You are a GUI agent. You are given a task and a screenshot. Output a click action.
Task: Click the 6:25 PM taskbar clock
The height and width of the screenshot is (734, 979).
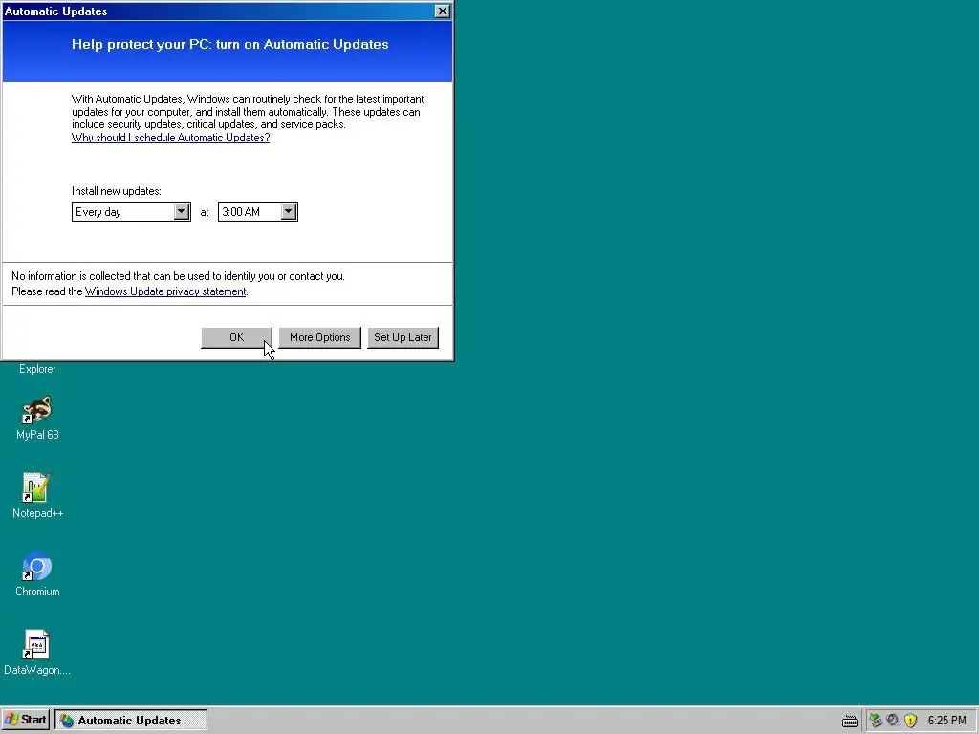[946, 721]
